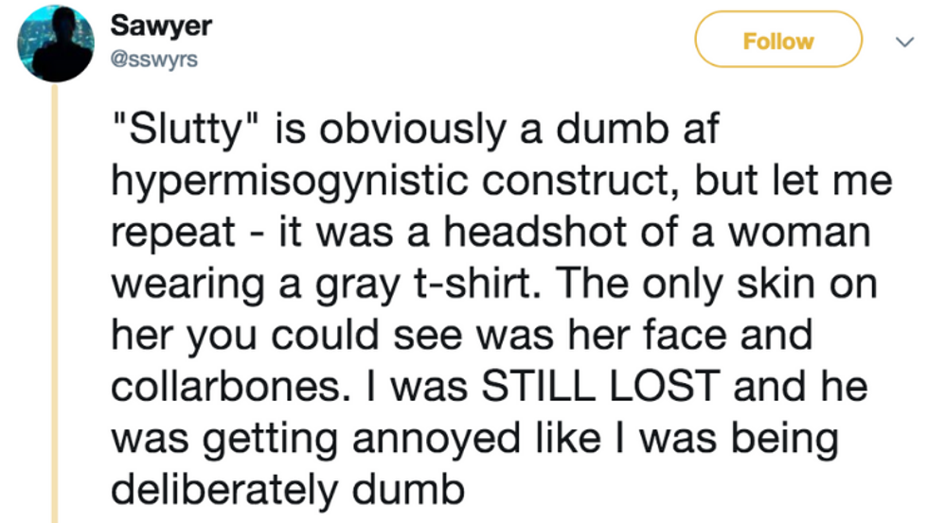
Task: Click the @sswyrs handle
Action: [x=154, y=61]
